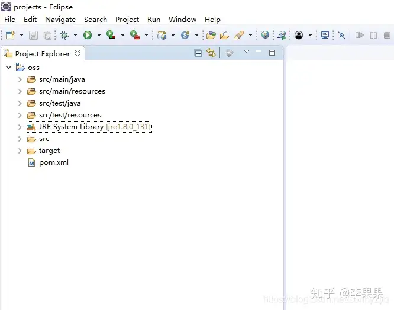Click the green Run button icon
Viewport: 394px width, 310px height.
coord(88,35)
